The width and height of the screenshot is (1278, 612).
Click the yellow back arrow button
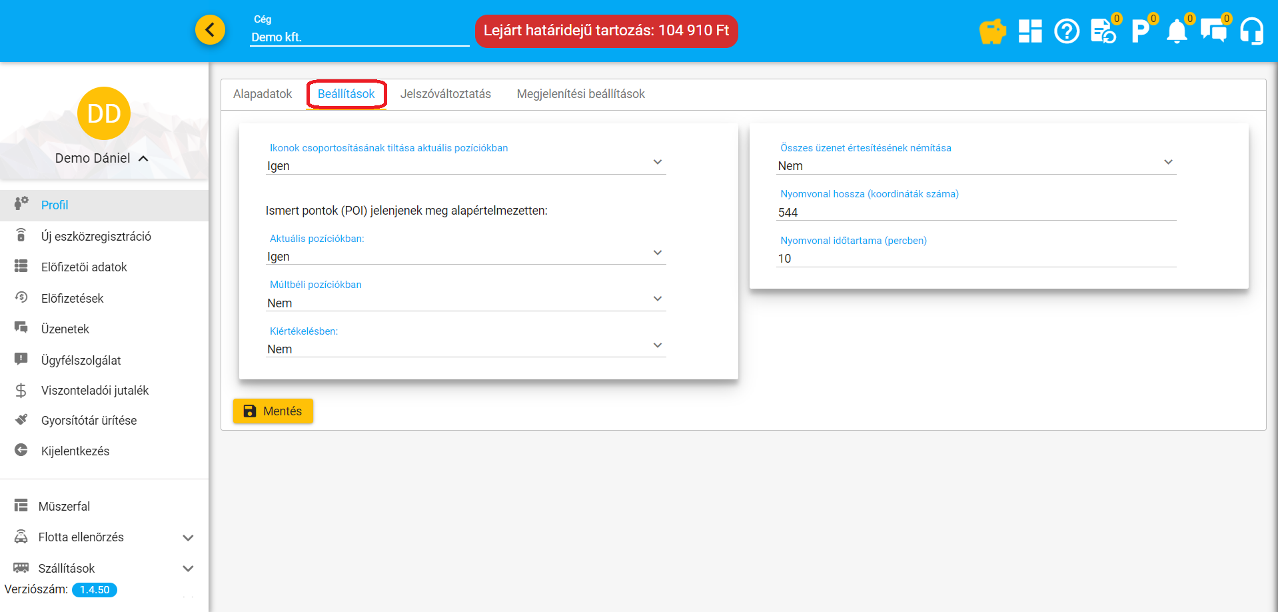210,30
